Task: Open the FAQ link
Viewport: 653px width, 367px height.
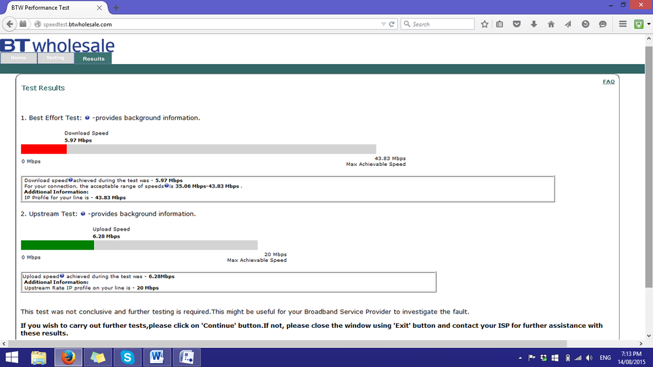Action: [x=609, y=82]
